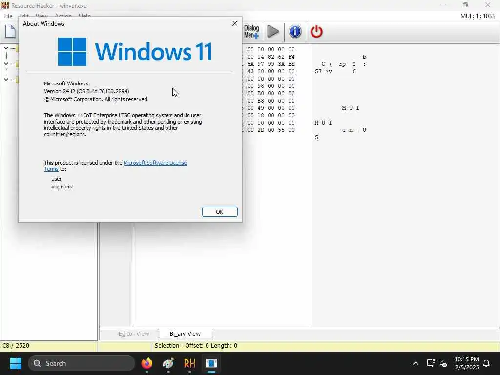Image resolution: width=500 pixels, height=375 pixels.
Task: Switch to Editor View tab
Action: click(134, 334)
